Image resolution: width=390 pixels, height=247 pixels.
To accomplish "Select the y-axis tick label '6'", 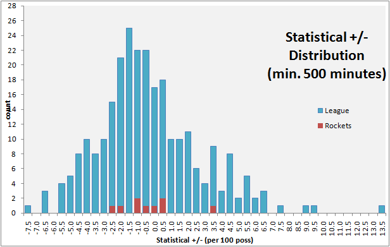I will click(x=14, y=169).
